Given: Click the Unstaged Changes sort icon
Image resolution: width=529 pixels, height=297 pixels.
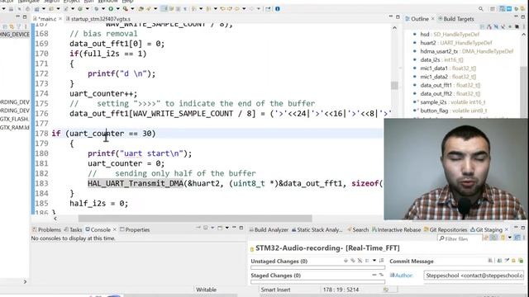Looking at the screenshot, I should point(382,261).
